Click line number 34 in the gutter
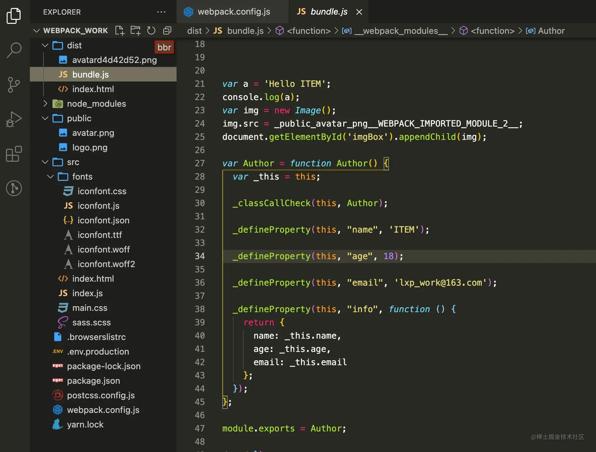This screenshot has width=596, height=452. pos(200,256)
